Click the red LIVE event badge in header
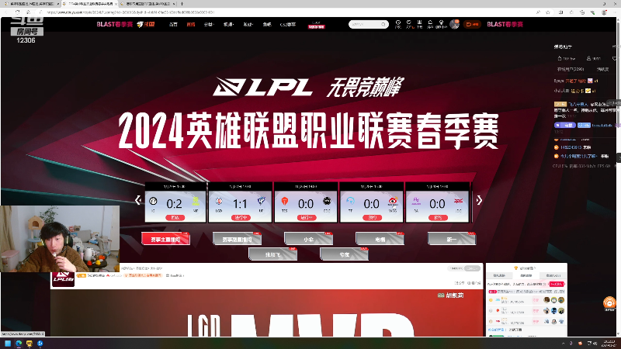The image size is (621, 349). click(316, 26)
